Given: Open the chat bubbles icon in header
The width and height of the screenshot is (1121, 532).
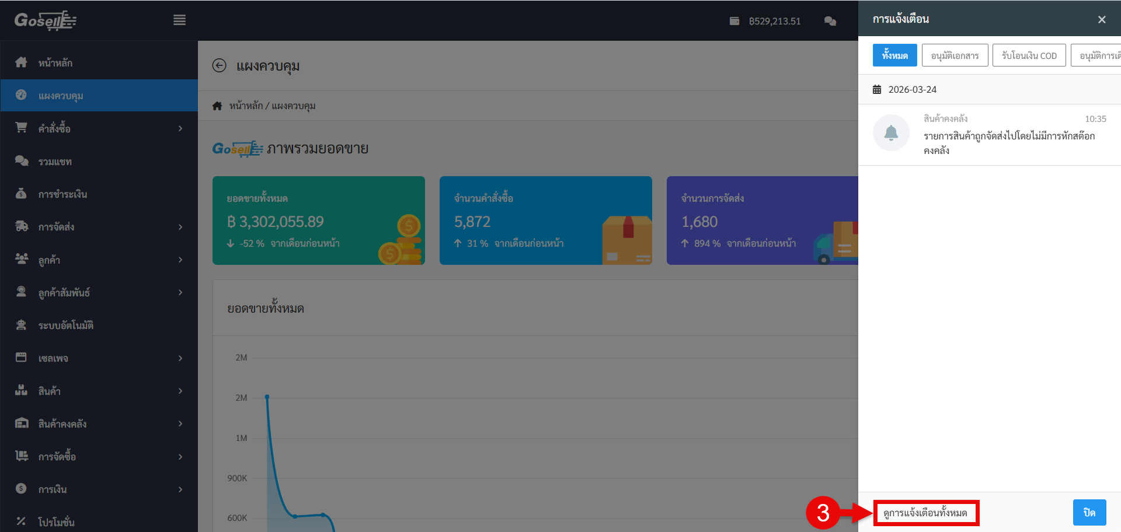Looking at the screenshot, I should tap(830, 21).
